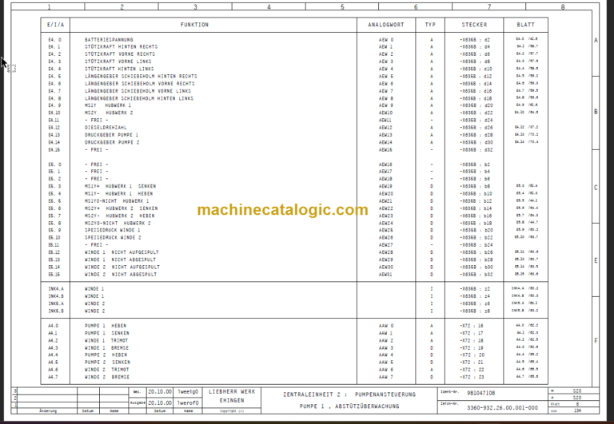614x424 pixels.
Task: Click the E/I/A column header
Action: click(x=56, y=25)
